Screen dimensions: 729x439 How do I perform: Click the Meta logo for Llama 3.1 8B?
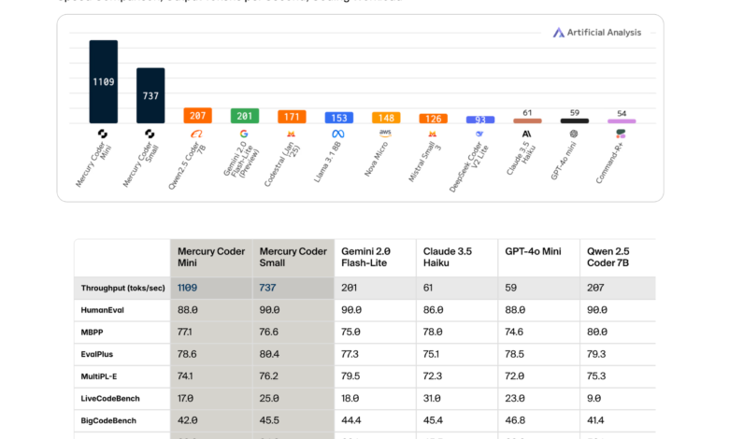coord(338,134)
